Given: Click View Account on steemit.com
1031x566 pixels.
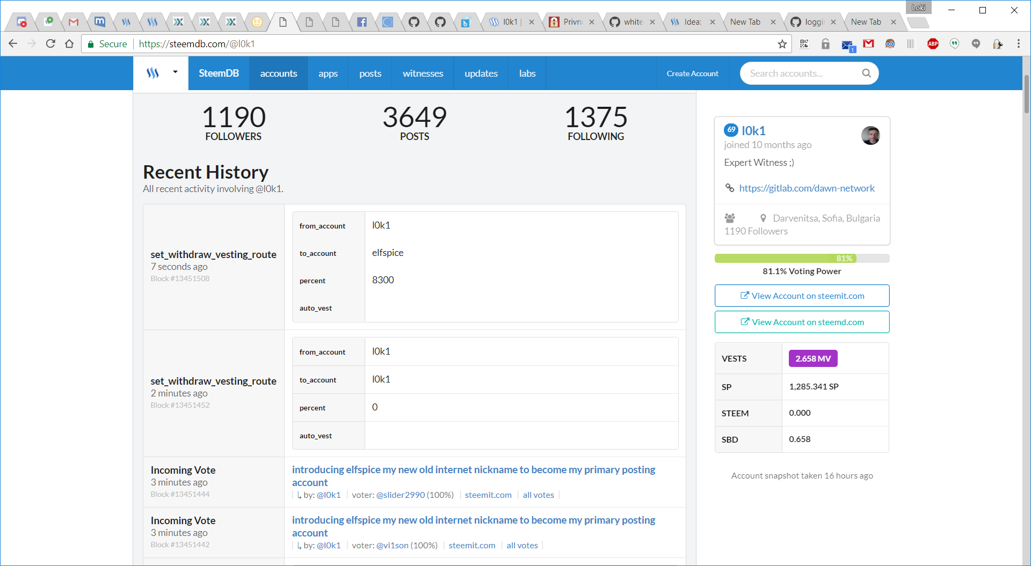Looking at the screenshot, I should (802, 296).
